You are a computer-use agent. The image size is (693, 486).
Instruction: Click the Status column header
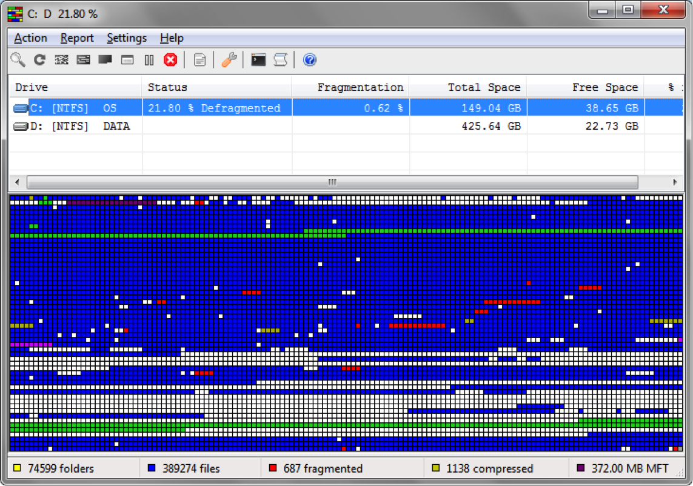point(217,87)
